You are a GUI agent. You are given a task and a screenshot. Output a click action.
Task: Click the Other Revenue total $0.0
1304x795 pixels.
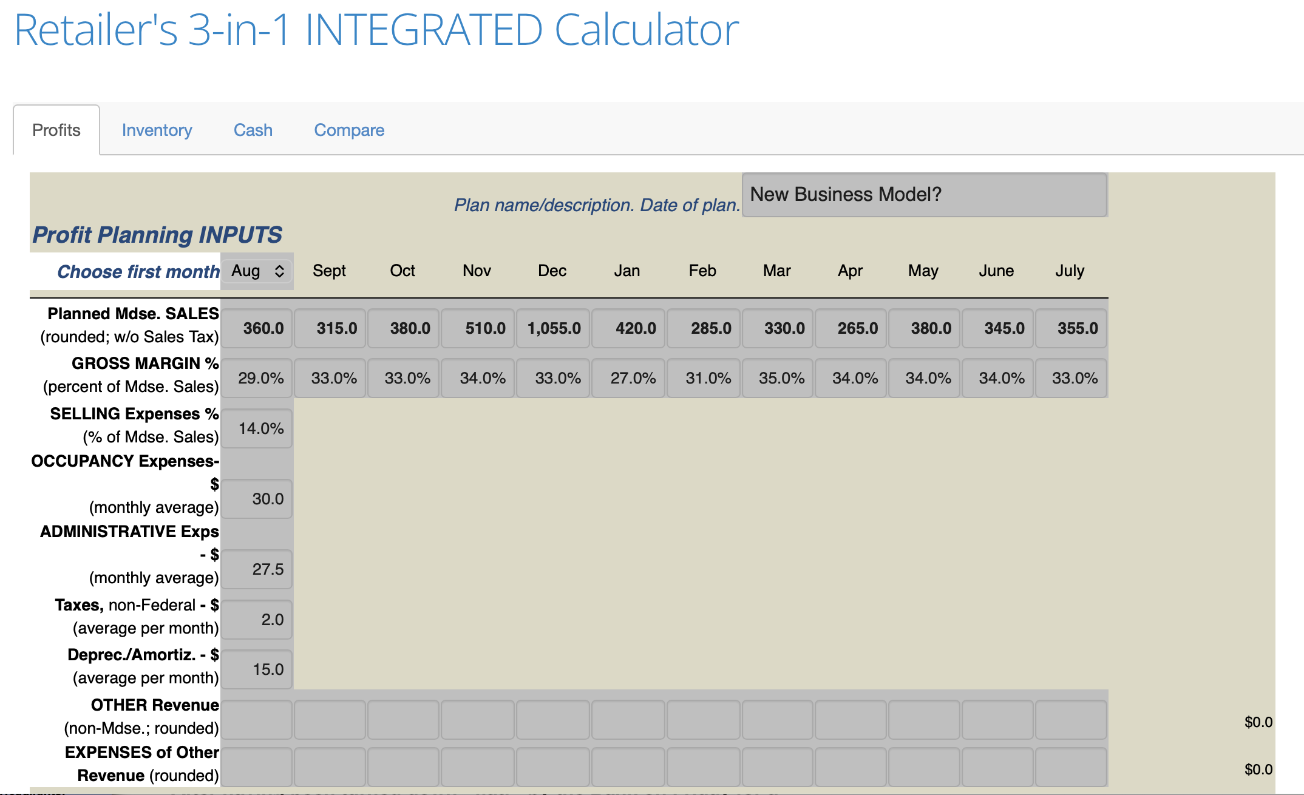[1258, 722]
